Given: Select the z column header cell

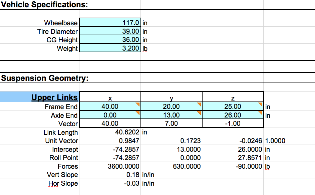Looking at the screenshot, I should click(233, 97).
